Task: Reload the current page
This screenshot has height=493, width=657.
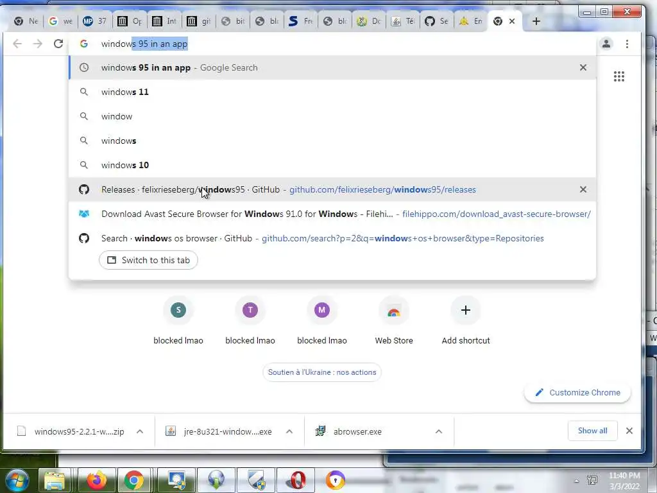Action: pos(58,44)
